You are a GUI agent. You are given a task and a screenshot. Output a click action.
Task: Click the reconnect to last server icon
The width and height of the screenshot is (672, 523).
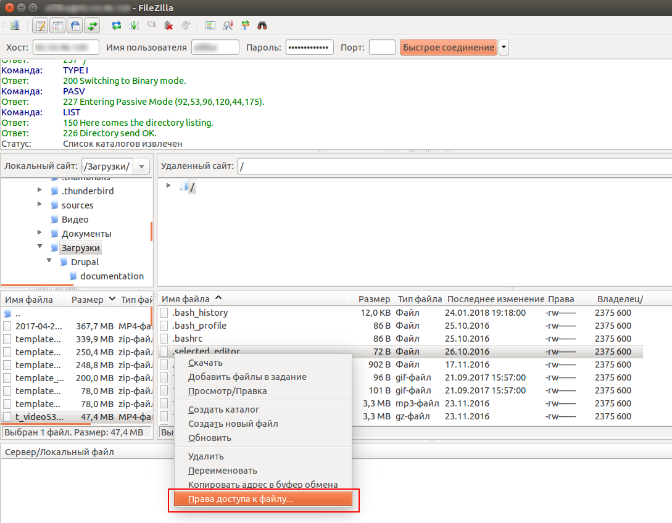click(185, 26)
